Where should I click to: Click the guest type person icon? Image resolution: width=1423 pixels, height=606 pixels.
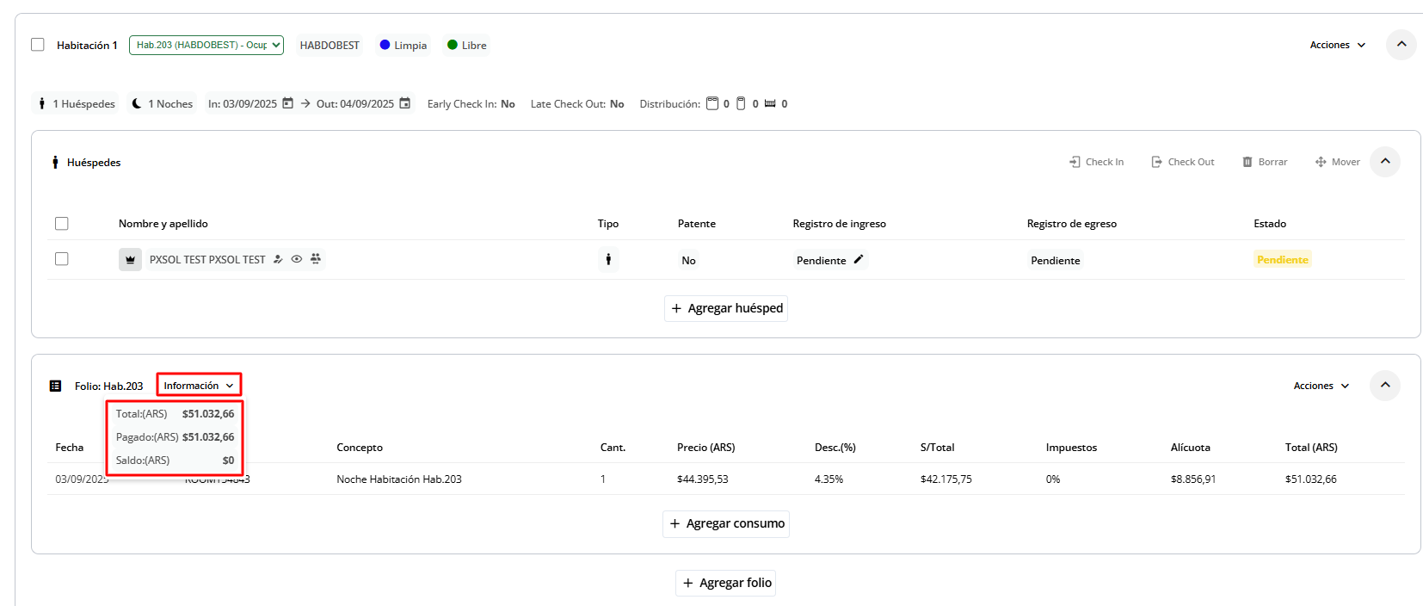[x=608, y=259]
